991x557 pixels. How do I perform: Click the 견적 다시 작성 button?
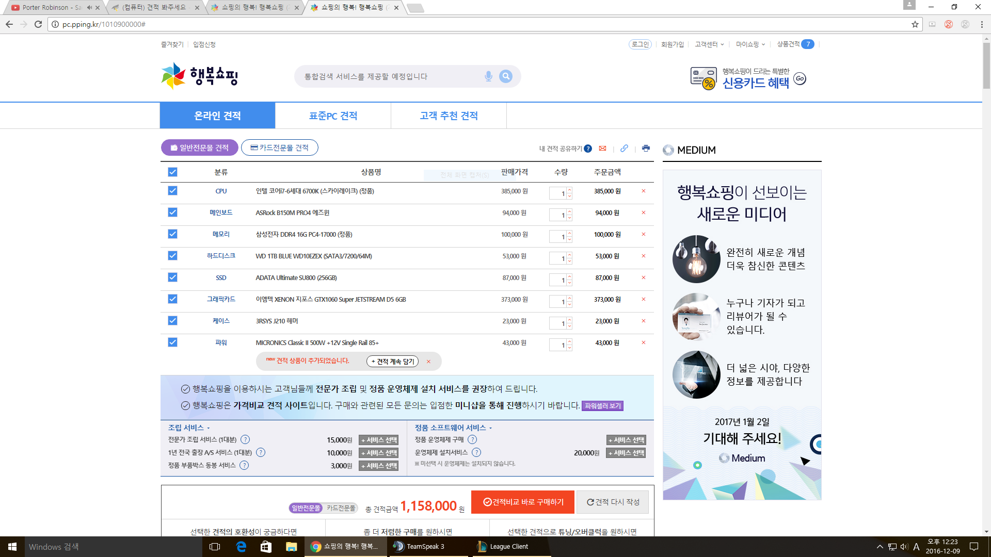coord(613,502)
